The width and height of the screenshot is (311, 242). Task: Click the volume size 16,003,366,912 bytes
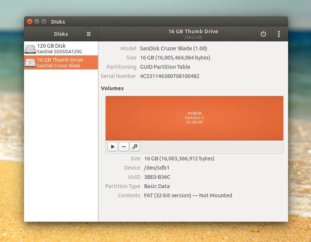tap(179, 159)
